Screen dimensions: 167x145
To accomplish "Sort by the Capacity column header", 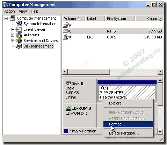I will pos(149,19).
